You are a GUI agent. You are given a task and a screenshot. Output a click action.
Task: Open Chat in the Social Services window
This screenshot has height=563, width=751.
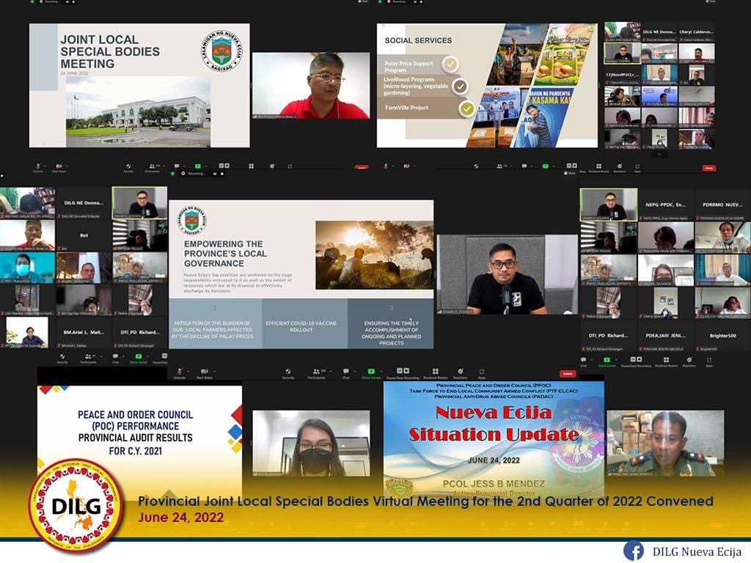(x=524, y=166)
